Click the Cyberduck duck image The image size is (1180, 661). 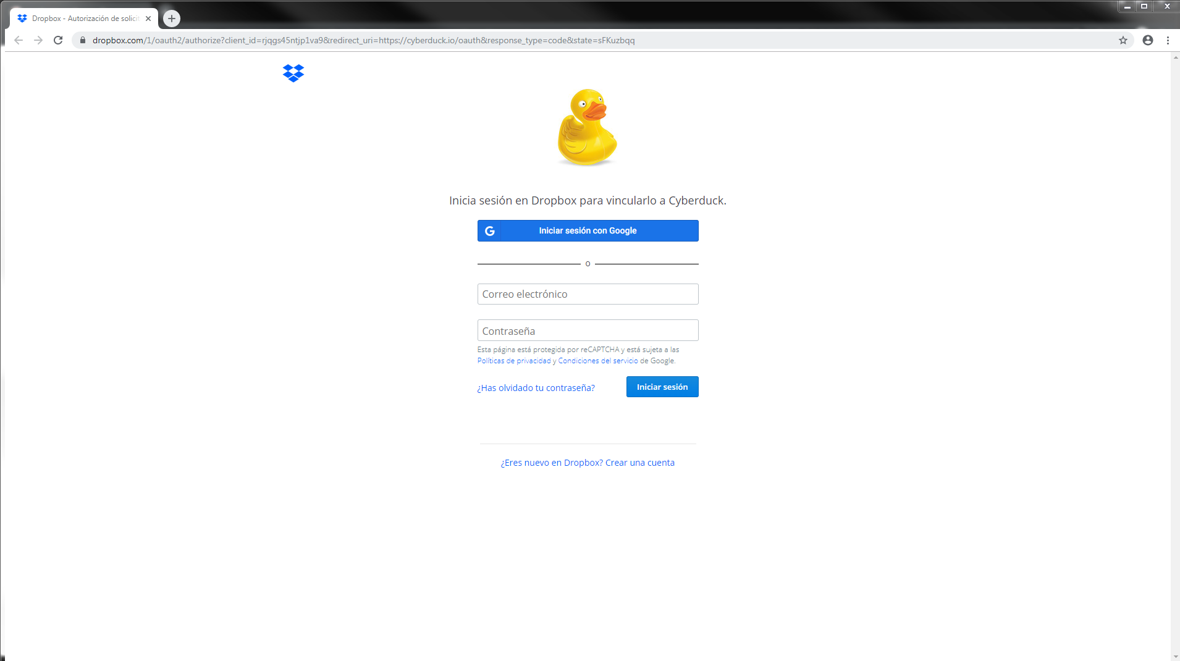pos(588,127)
